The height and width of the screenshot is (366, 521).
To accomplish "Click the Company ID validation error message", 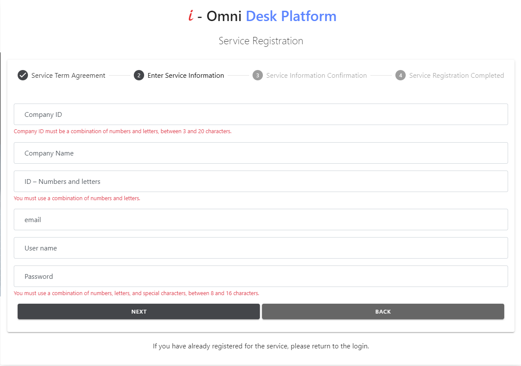I will pyautogui.click(x=123, y=131).
